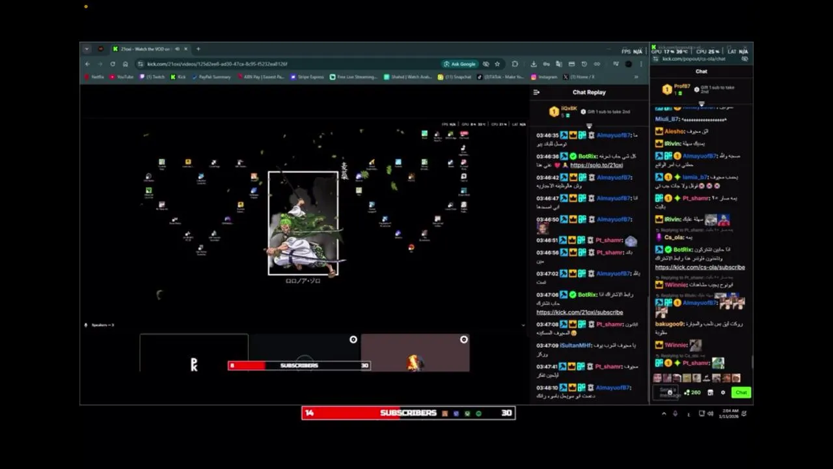The height and width of the screenshot is (469, 833).
Task: Click the solo.to/21oxi link in chat replay
Action: click(x=597, y=165)
